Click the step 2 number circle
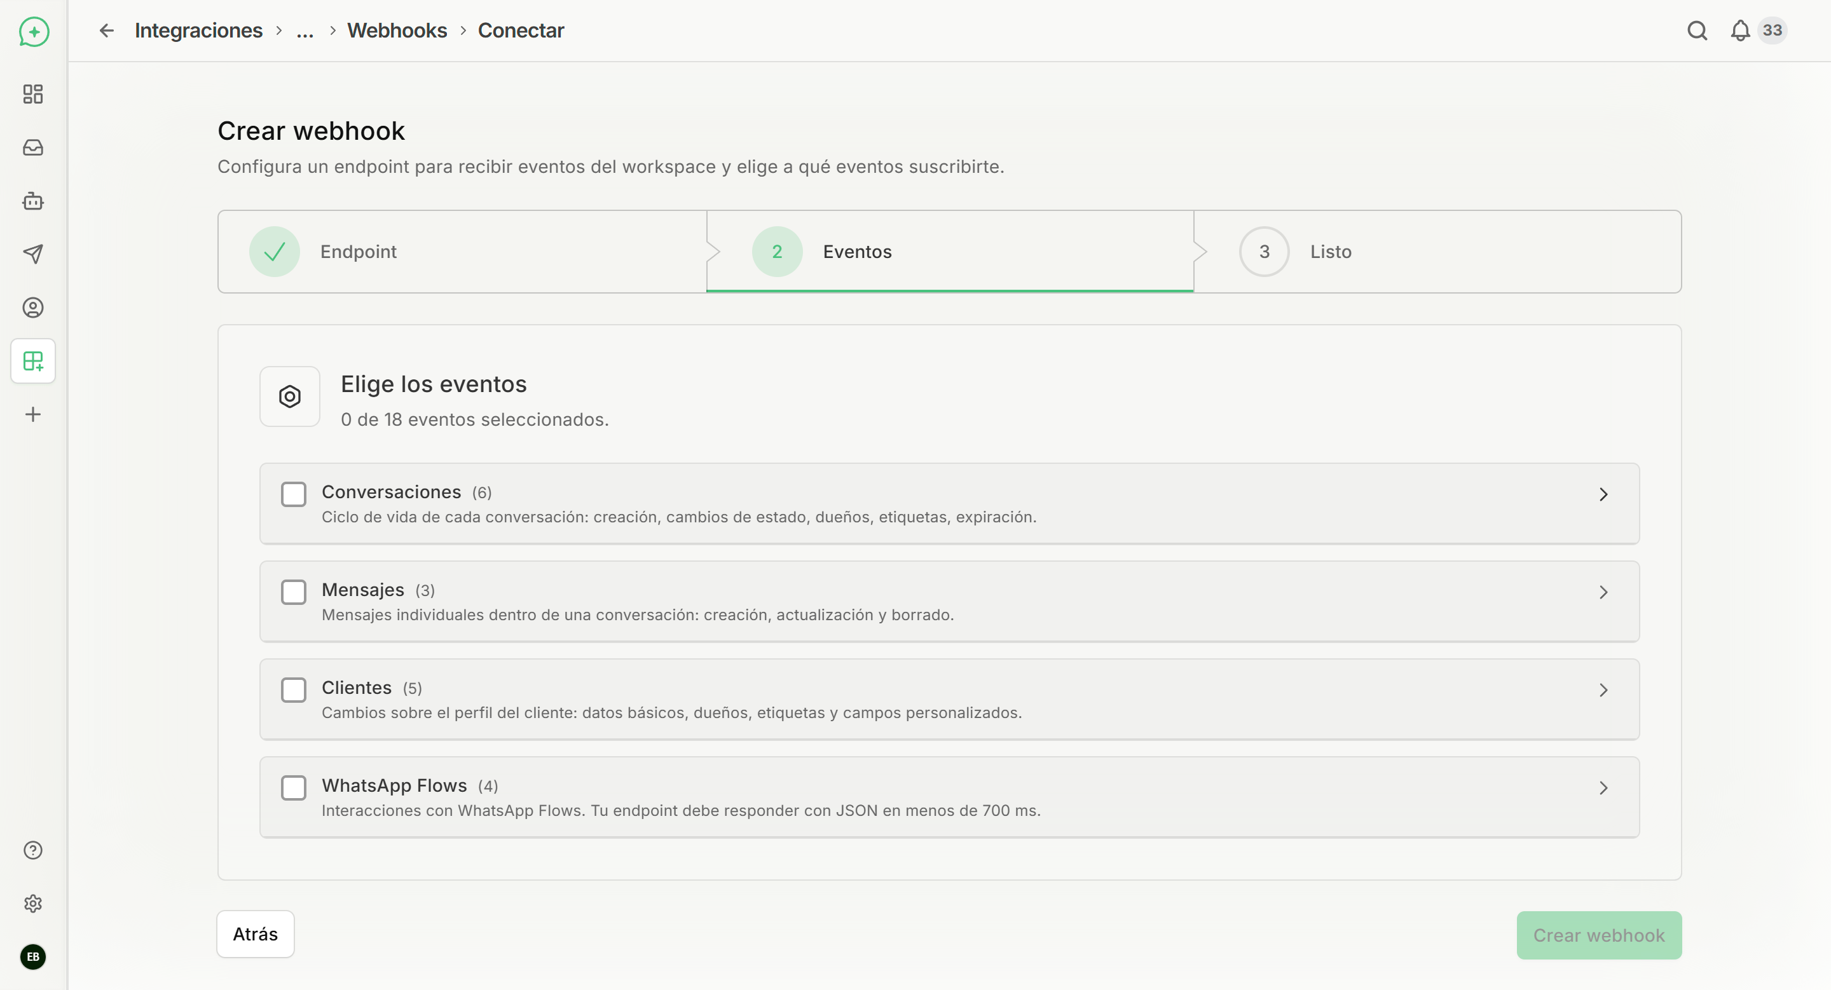The width and height of the screenshot is (1831, 990). click(777, 252)
